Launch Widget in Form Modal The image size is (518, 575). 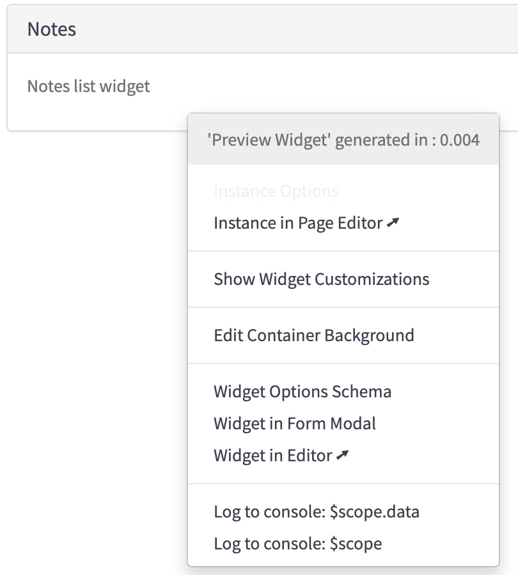(x=294, y=424)
